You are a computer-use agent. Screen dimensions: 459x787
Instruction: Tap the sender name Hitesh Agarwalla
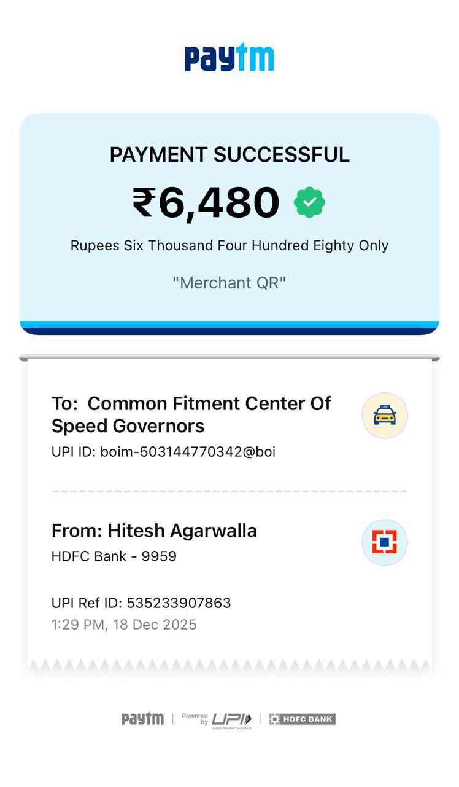(154, 531)
